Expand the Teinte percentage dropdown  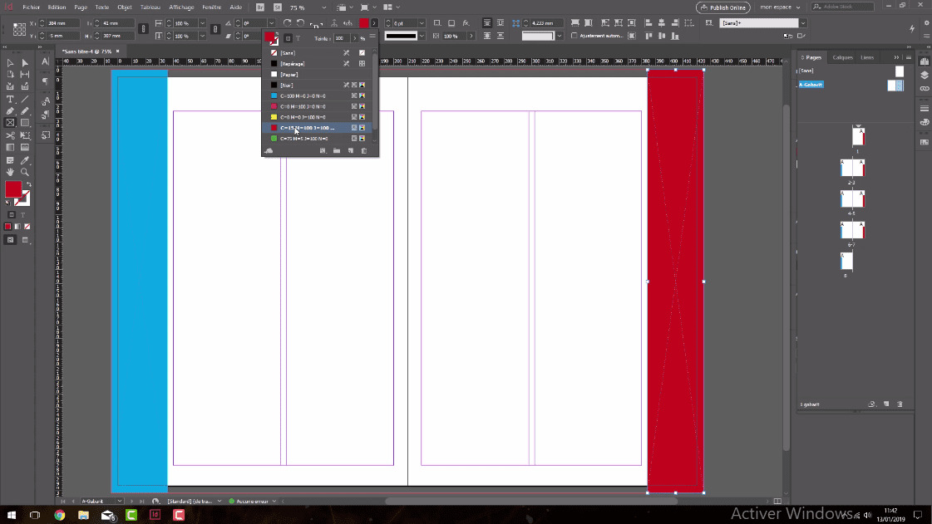(354, 38)
